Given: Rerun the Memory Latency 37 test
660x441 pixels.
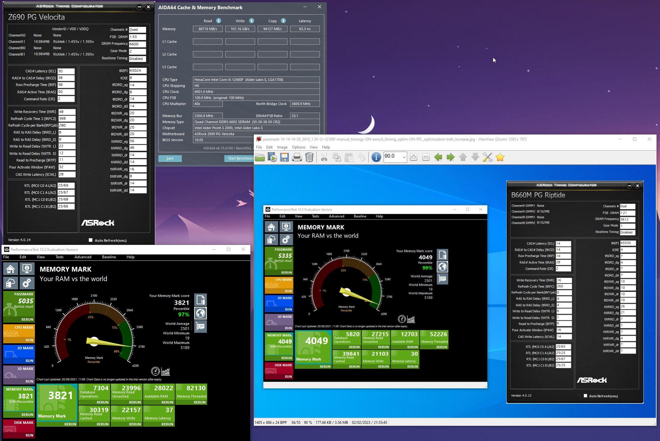Looking at the screenshot, I should [167, 424].
